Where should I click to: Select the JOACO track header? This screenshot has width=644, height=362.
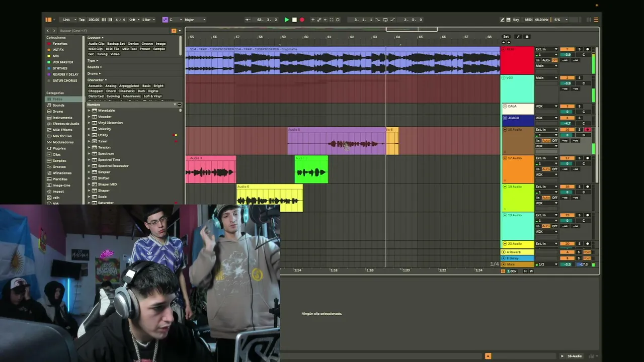[x=517, y=120]
